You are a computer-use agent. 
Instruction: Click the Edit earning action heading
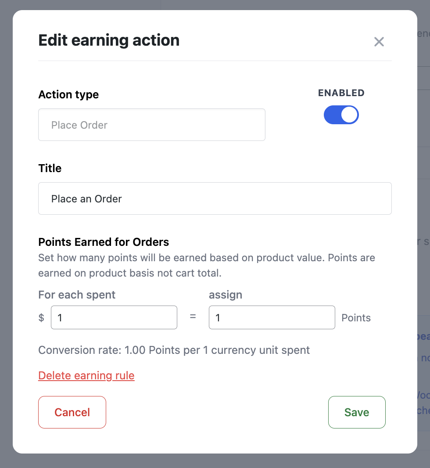(109, 40)
